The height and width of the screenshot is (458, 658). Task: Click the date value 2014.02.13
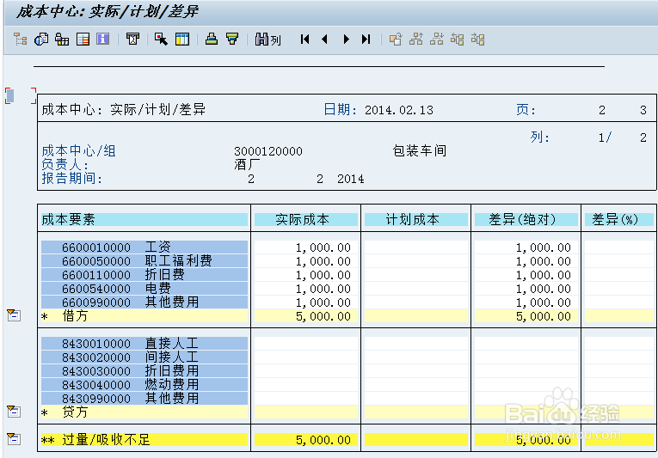398,110
